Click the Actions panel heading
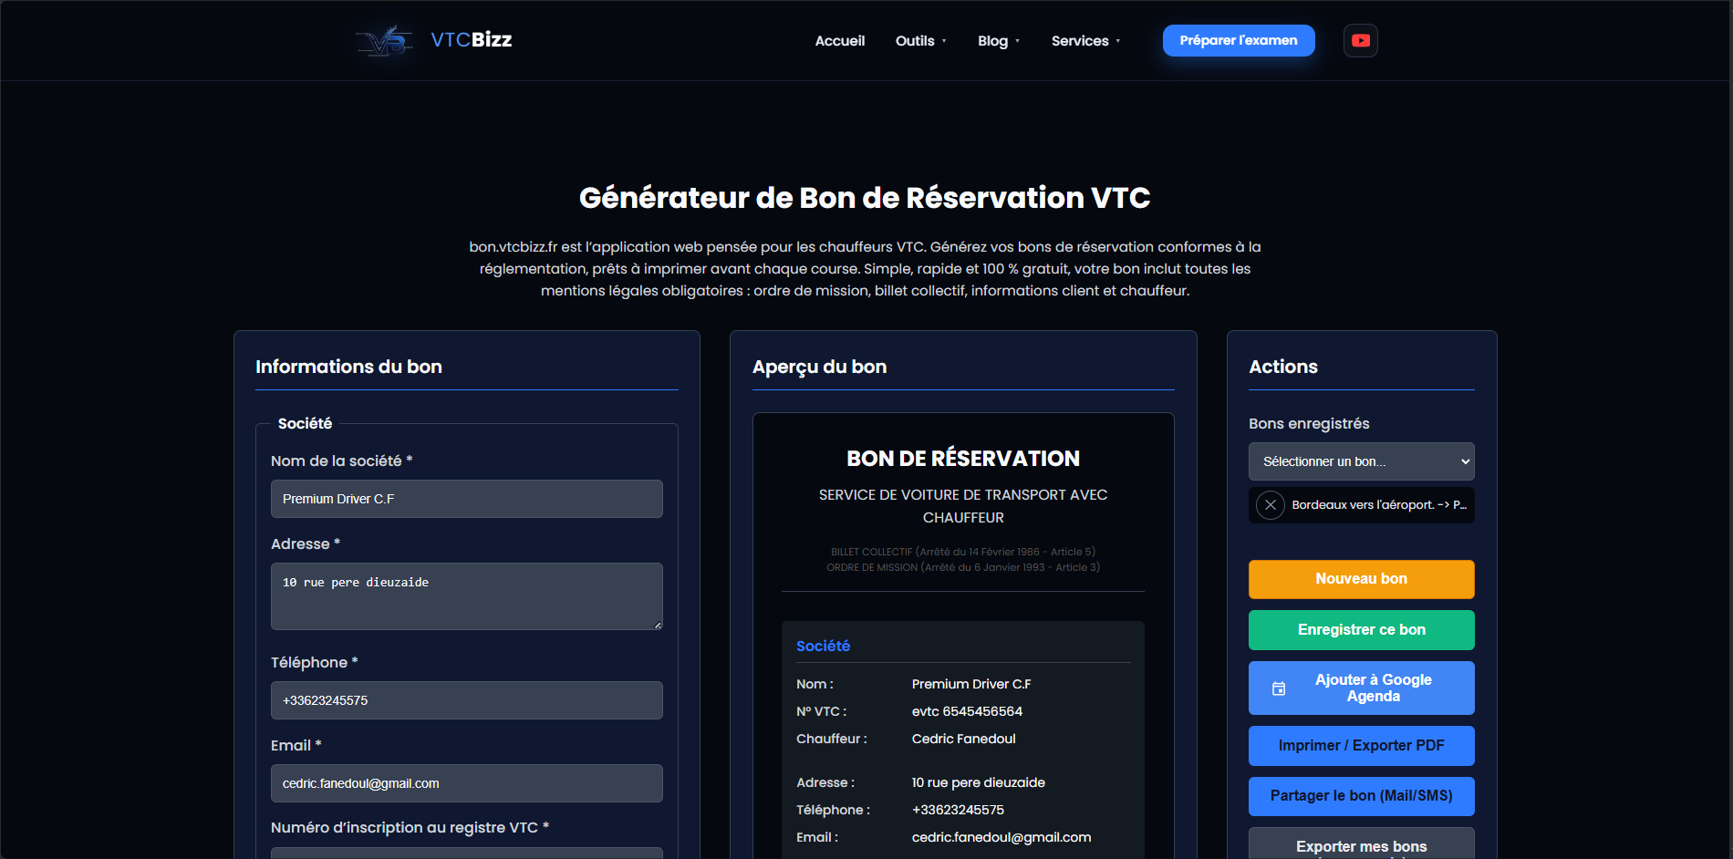Image resolution: width=1733 pixels, height=859 pixels. (1282, 367)
